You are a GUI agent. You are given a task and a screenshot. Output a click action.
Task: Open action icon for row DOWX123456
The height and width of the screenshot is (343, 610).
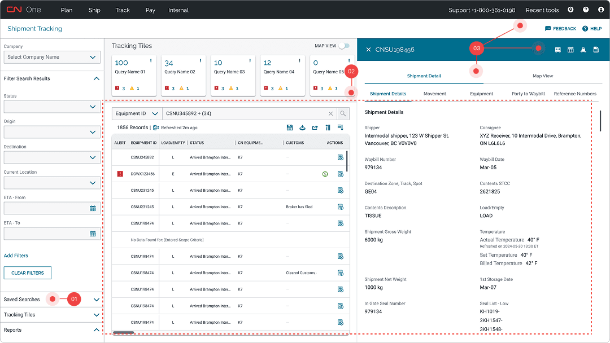341,174
